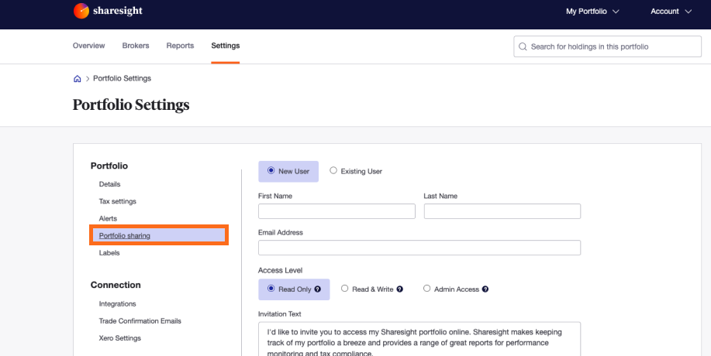This screenshot has width=711, height=356.
Task: Open Tax settings in the sidebar
Action: click(x=117, y=201)
